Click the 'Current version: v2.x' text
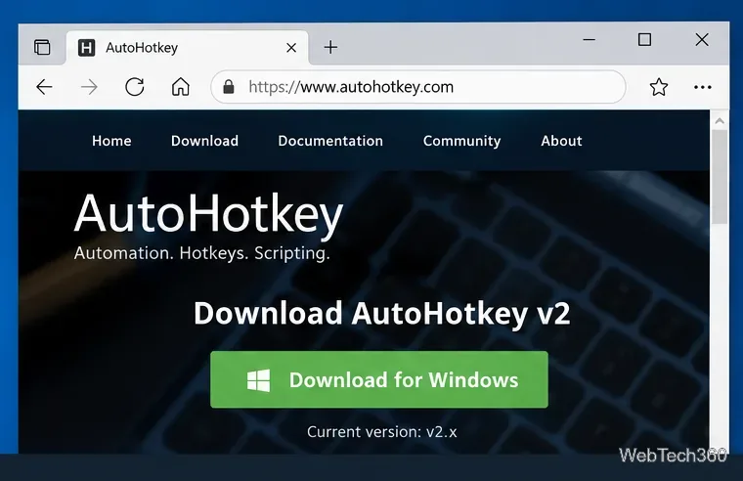The image size is (743, 481). [382, 432]
